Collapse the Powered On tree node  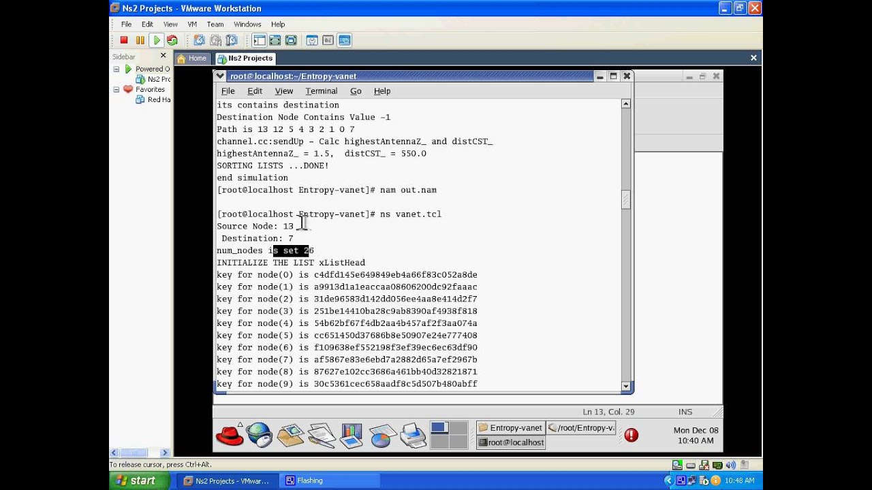pos(116,69)
